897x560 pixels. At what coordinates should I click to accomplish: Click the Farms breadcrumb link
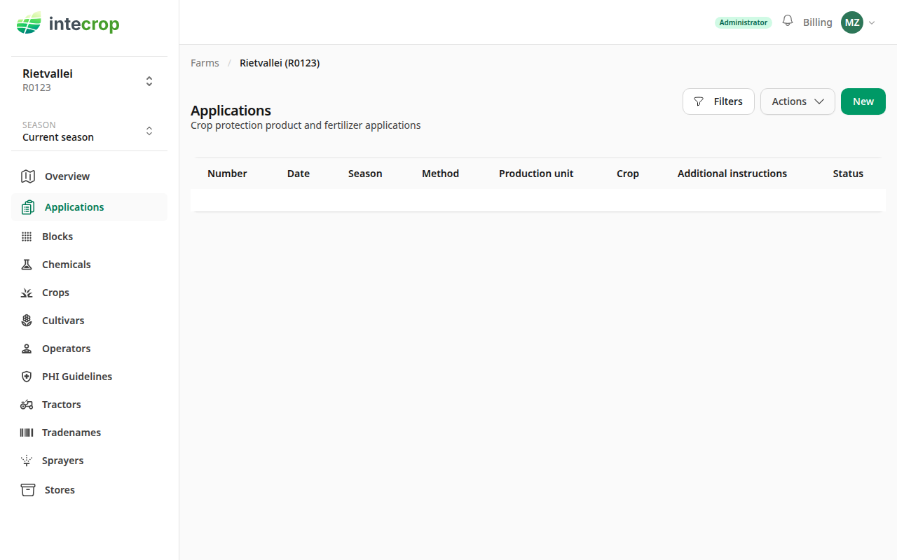[x=205, y=63]
